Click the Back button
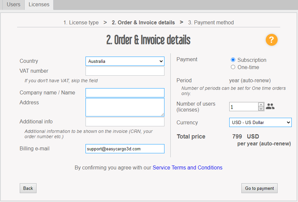 click(x=28, y=188)
